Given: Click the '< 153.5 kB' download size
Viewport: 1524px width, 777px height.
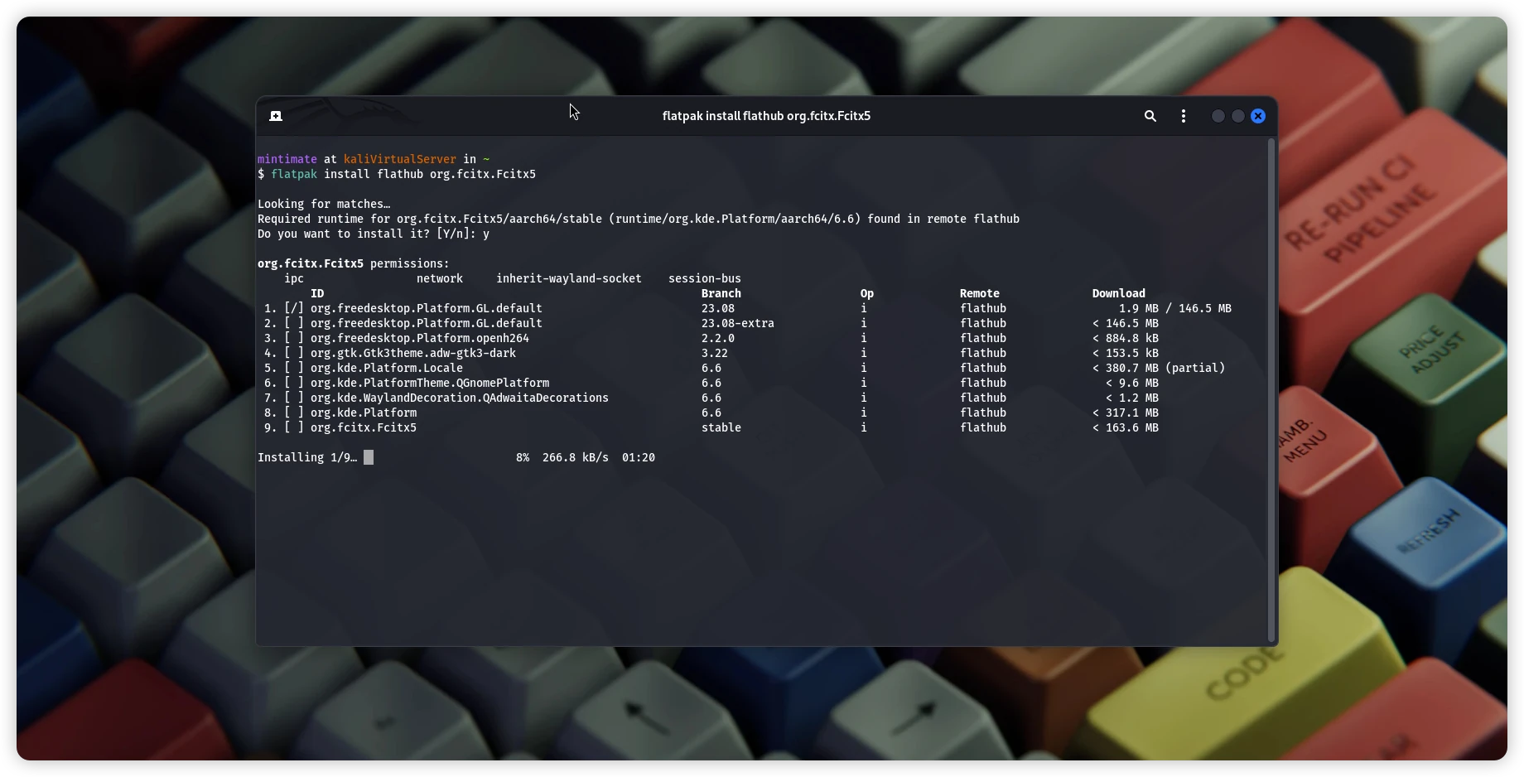Looking at the screenshot, I should pyautogui.click(x=1126, y=353).
